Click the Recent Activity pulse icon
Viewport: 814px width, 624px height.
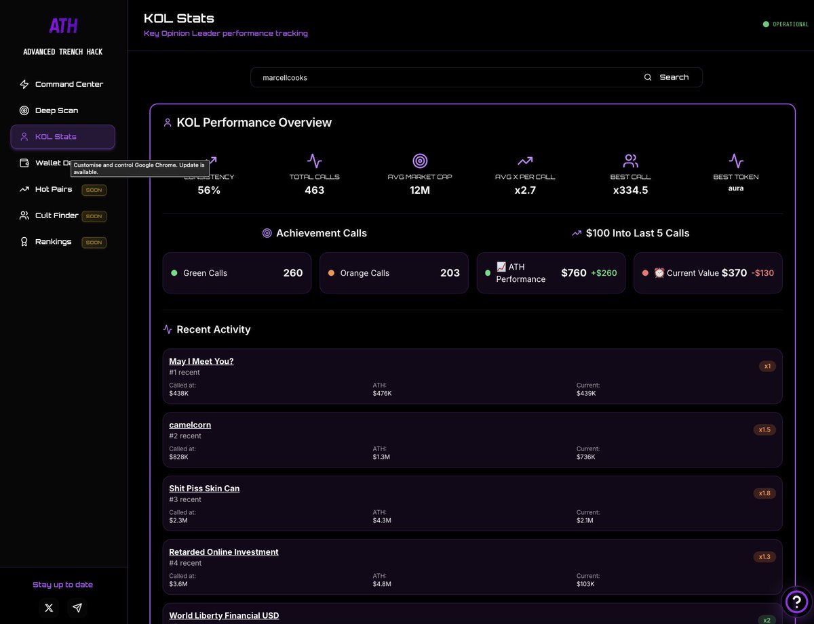[168, 329]
